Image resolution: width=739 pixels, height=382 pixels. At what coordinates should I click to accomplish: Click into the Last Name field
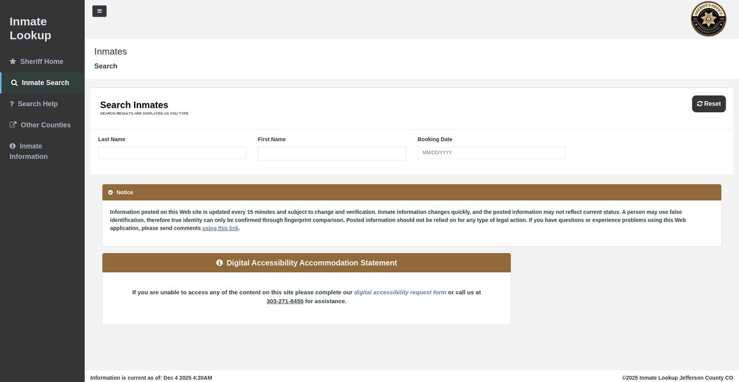172,153
